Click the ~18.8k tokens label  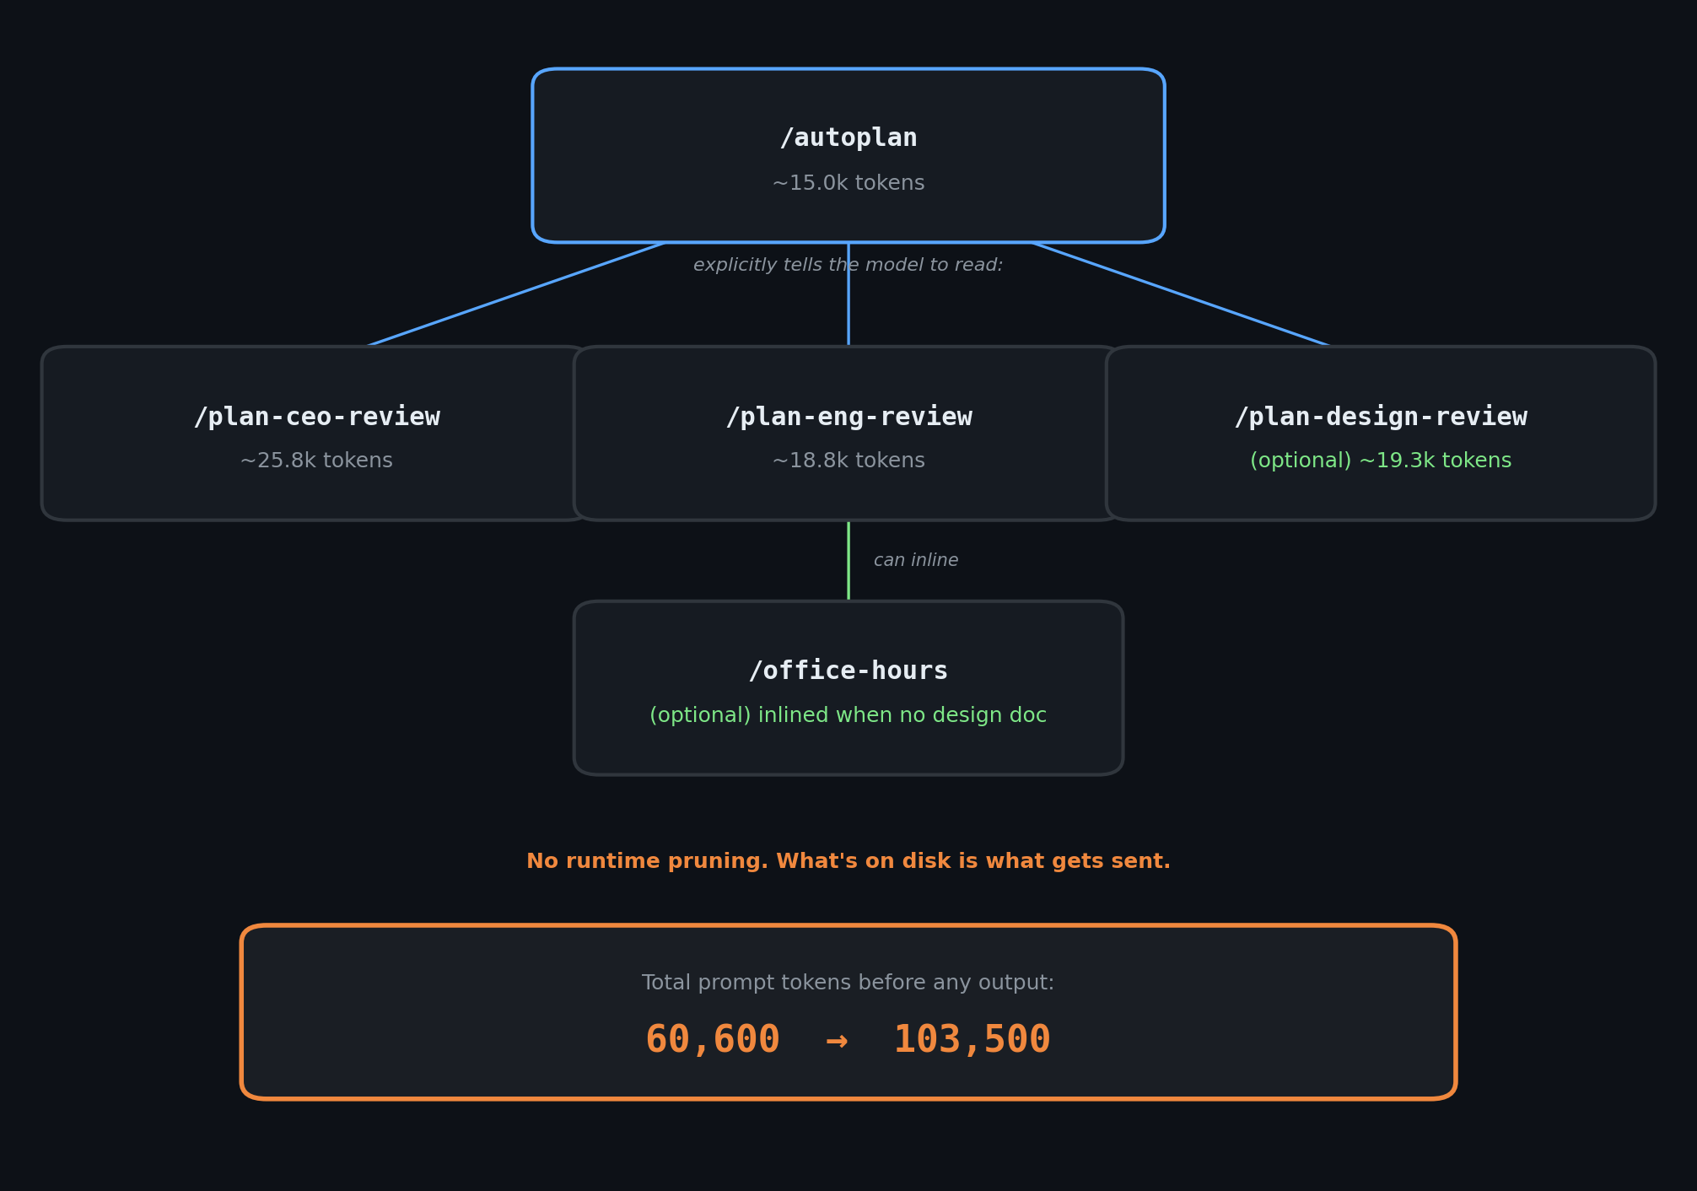(848, 461)
